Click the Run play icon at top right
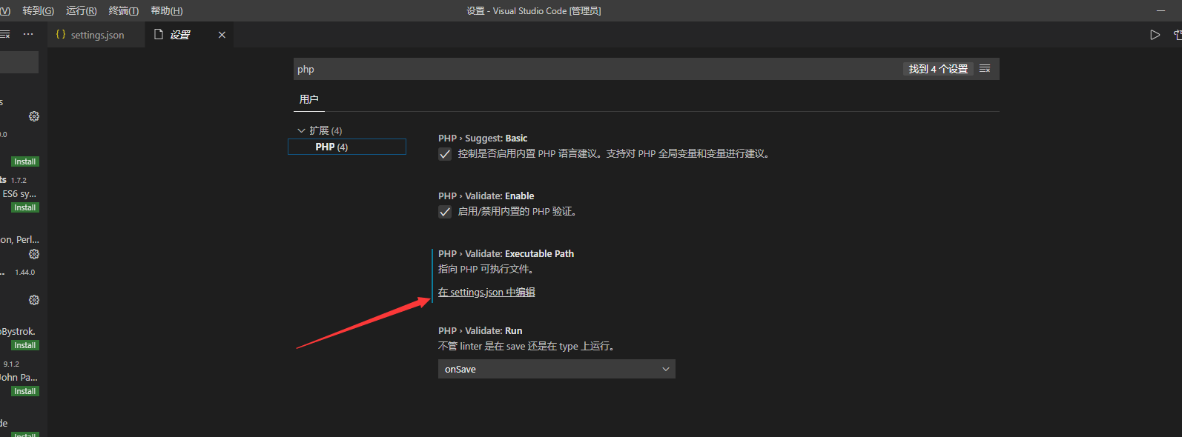The width and height of the screenshot is (1182, 437). coord(1155,35)
